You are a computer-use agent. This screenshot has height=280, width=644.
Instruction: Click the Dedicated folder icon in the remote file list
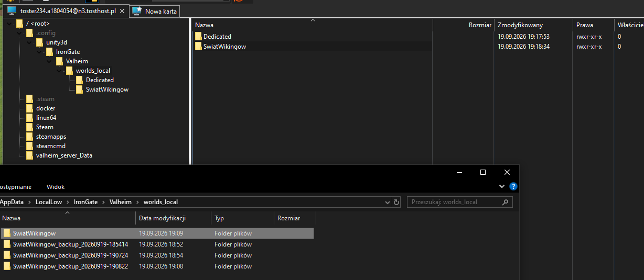198,37
